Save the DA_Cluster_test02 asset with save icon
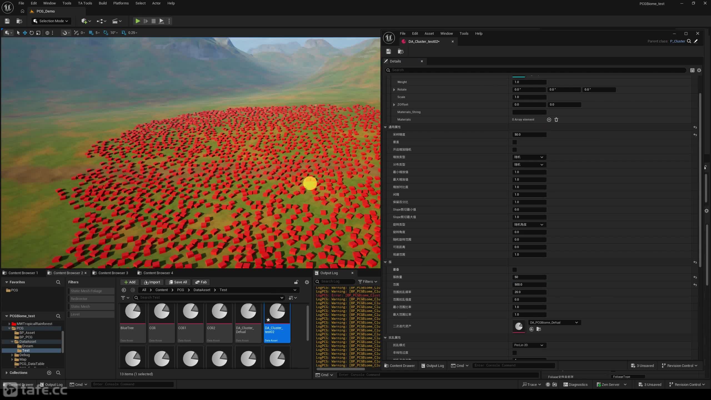The image size is (711, 400). pos(388,51)
